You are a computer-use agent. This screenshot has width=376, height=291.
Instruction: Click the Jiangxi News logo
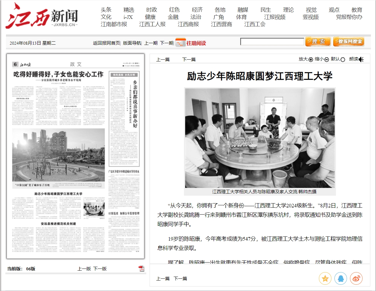[x=42, y=16]
